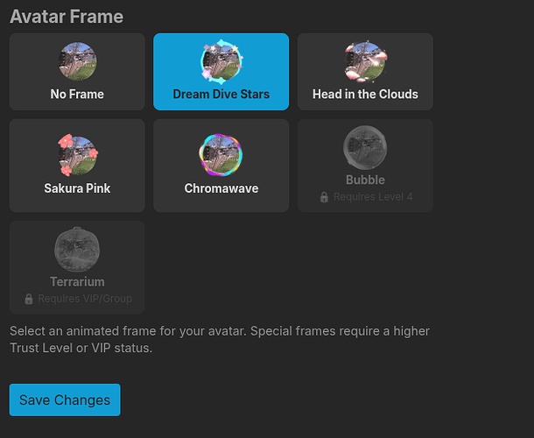Choose the Dream Dive Stars frame card
This screenshot has height=438, width=534.
(221, 72)
